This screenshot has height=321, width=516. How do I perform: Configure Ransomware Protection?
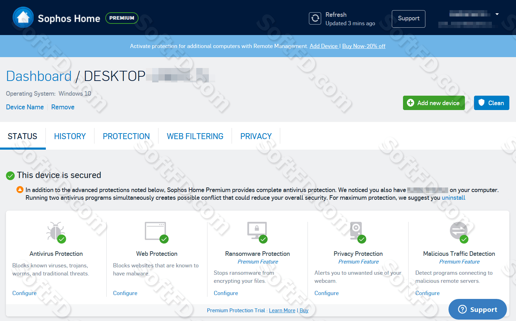pyautogui.click(x=226, y=293)
